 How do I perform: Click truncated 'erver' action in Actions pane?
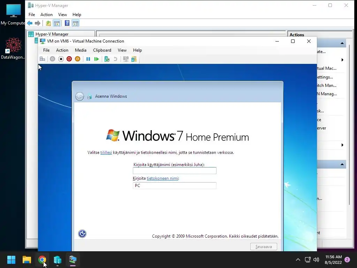(x=321, y=128)
